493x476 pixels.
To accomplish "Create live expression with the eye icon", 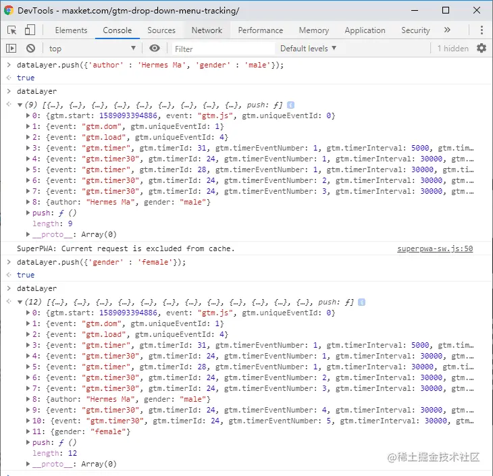I will coord(155,48).
